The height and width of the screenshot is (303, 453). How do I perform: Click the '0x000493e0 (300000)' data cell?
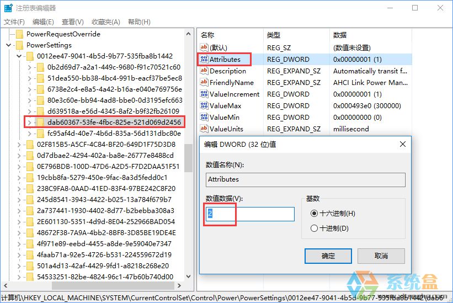tap(367, 106)
